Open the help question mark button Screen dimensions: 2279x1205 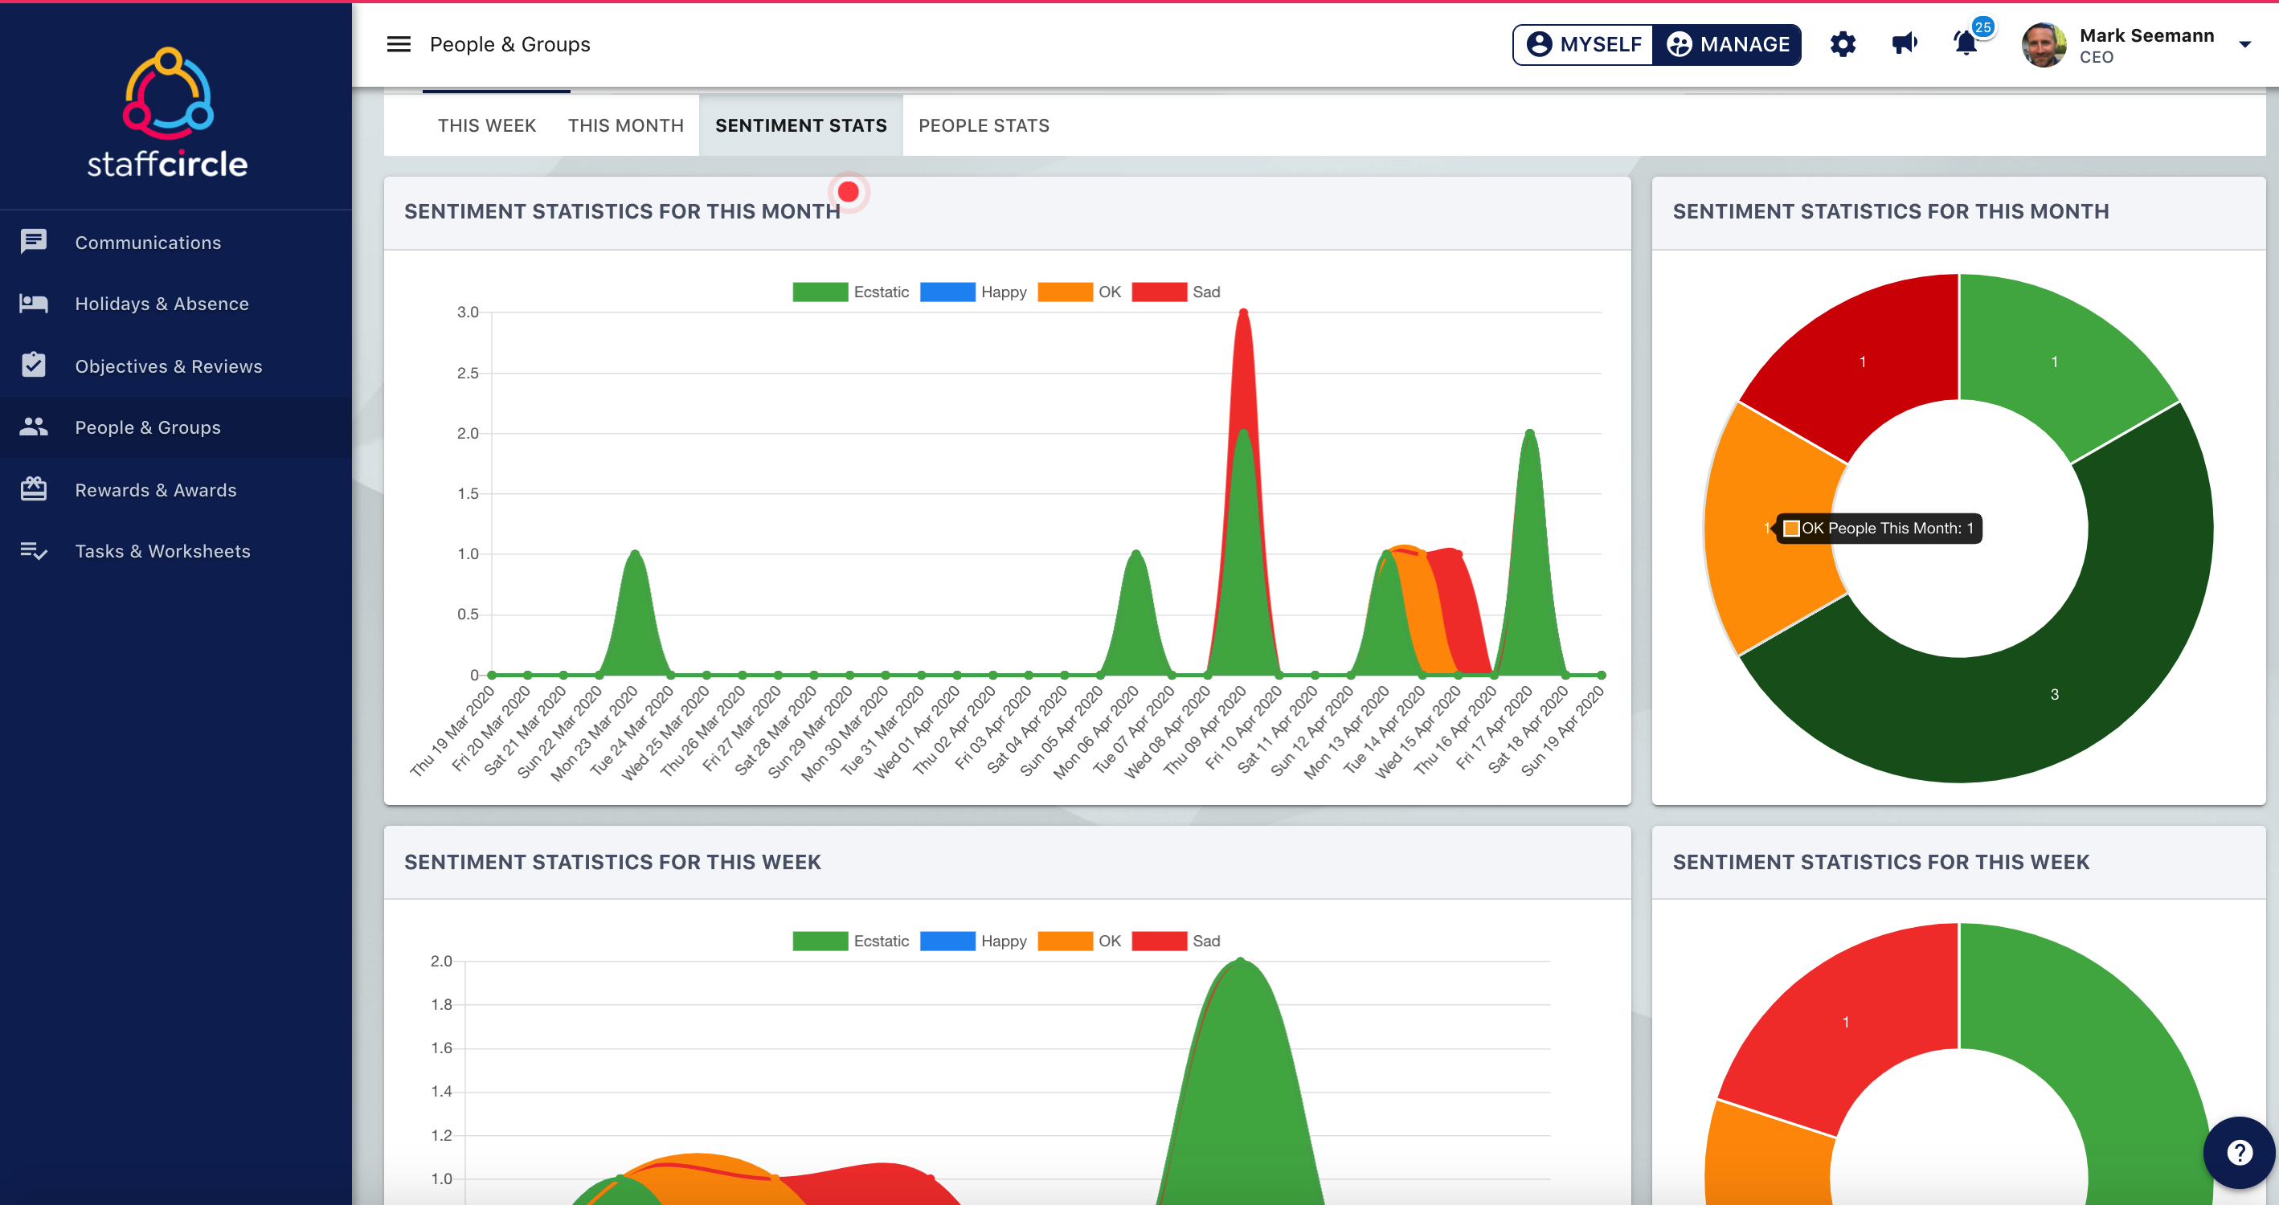2239,1152
